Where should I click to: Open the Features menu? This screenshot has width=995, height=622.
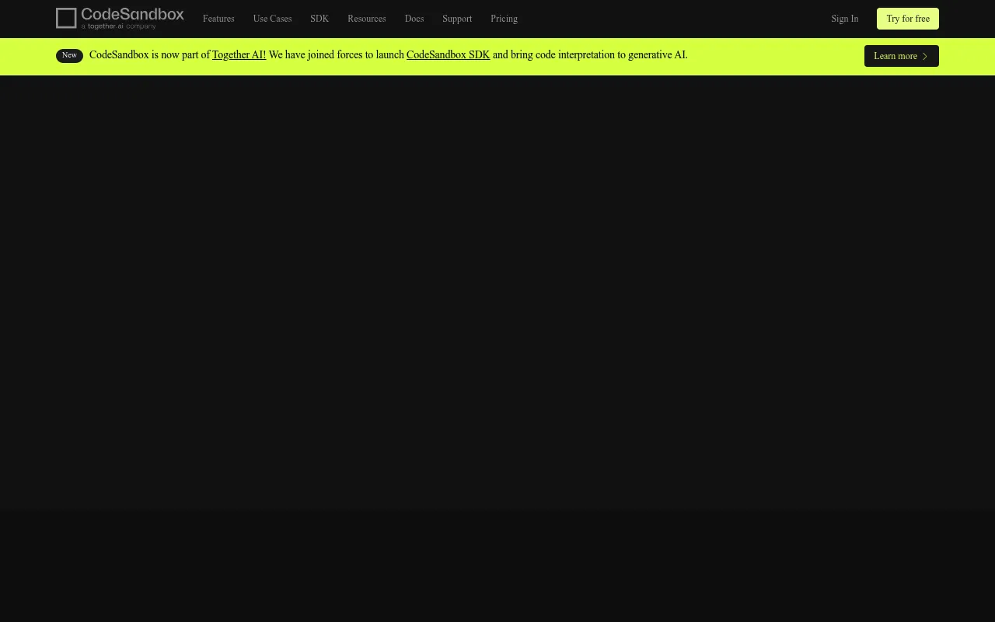(x=218, y=19)
